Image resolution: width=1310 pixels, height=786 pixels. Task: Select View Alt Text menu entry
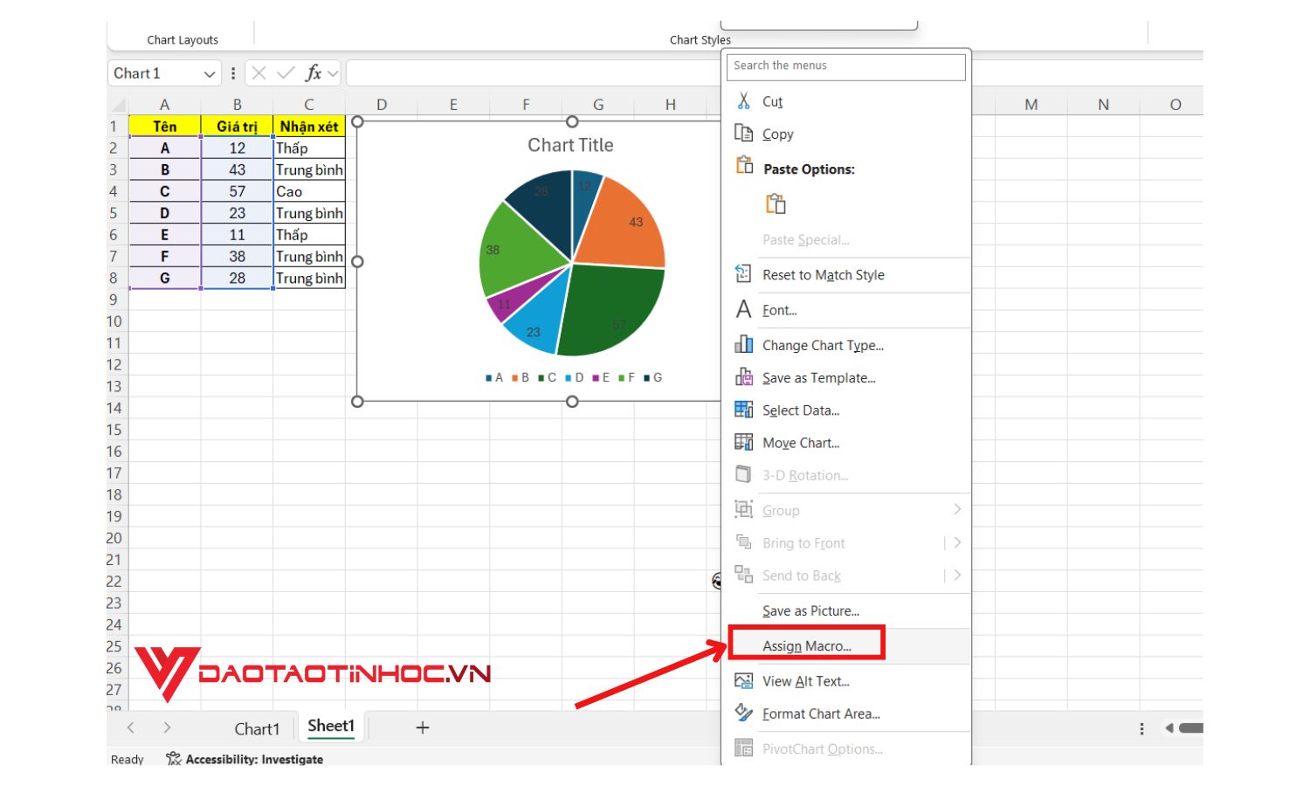click(x=806, y=681)
